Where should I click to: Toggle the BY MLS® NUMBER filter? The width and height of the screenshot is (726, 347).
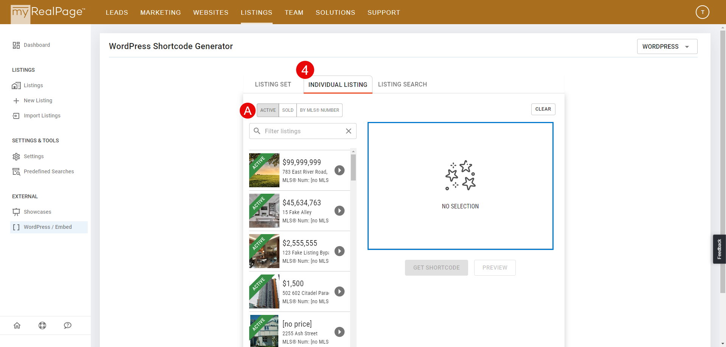click(x=320, y=110)
